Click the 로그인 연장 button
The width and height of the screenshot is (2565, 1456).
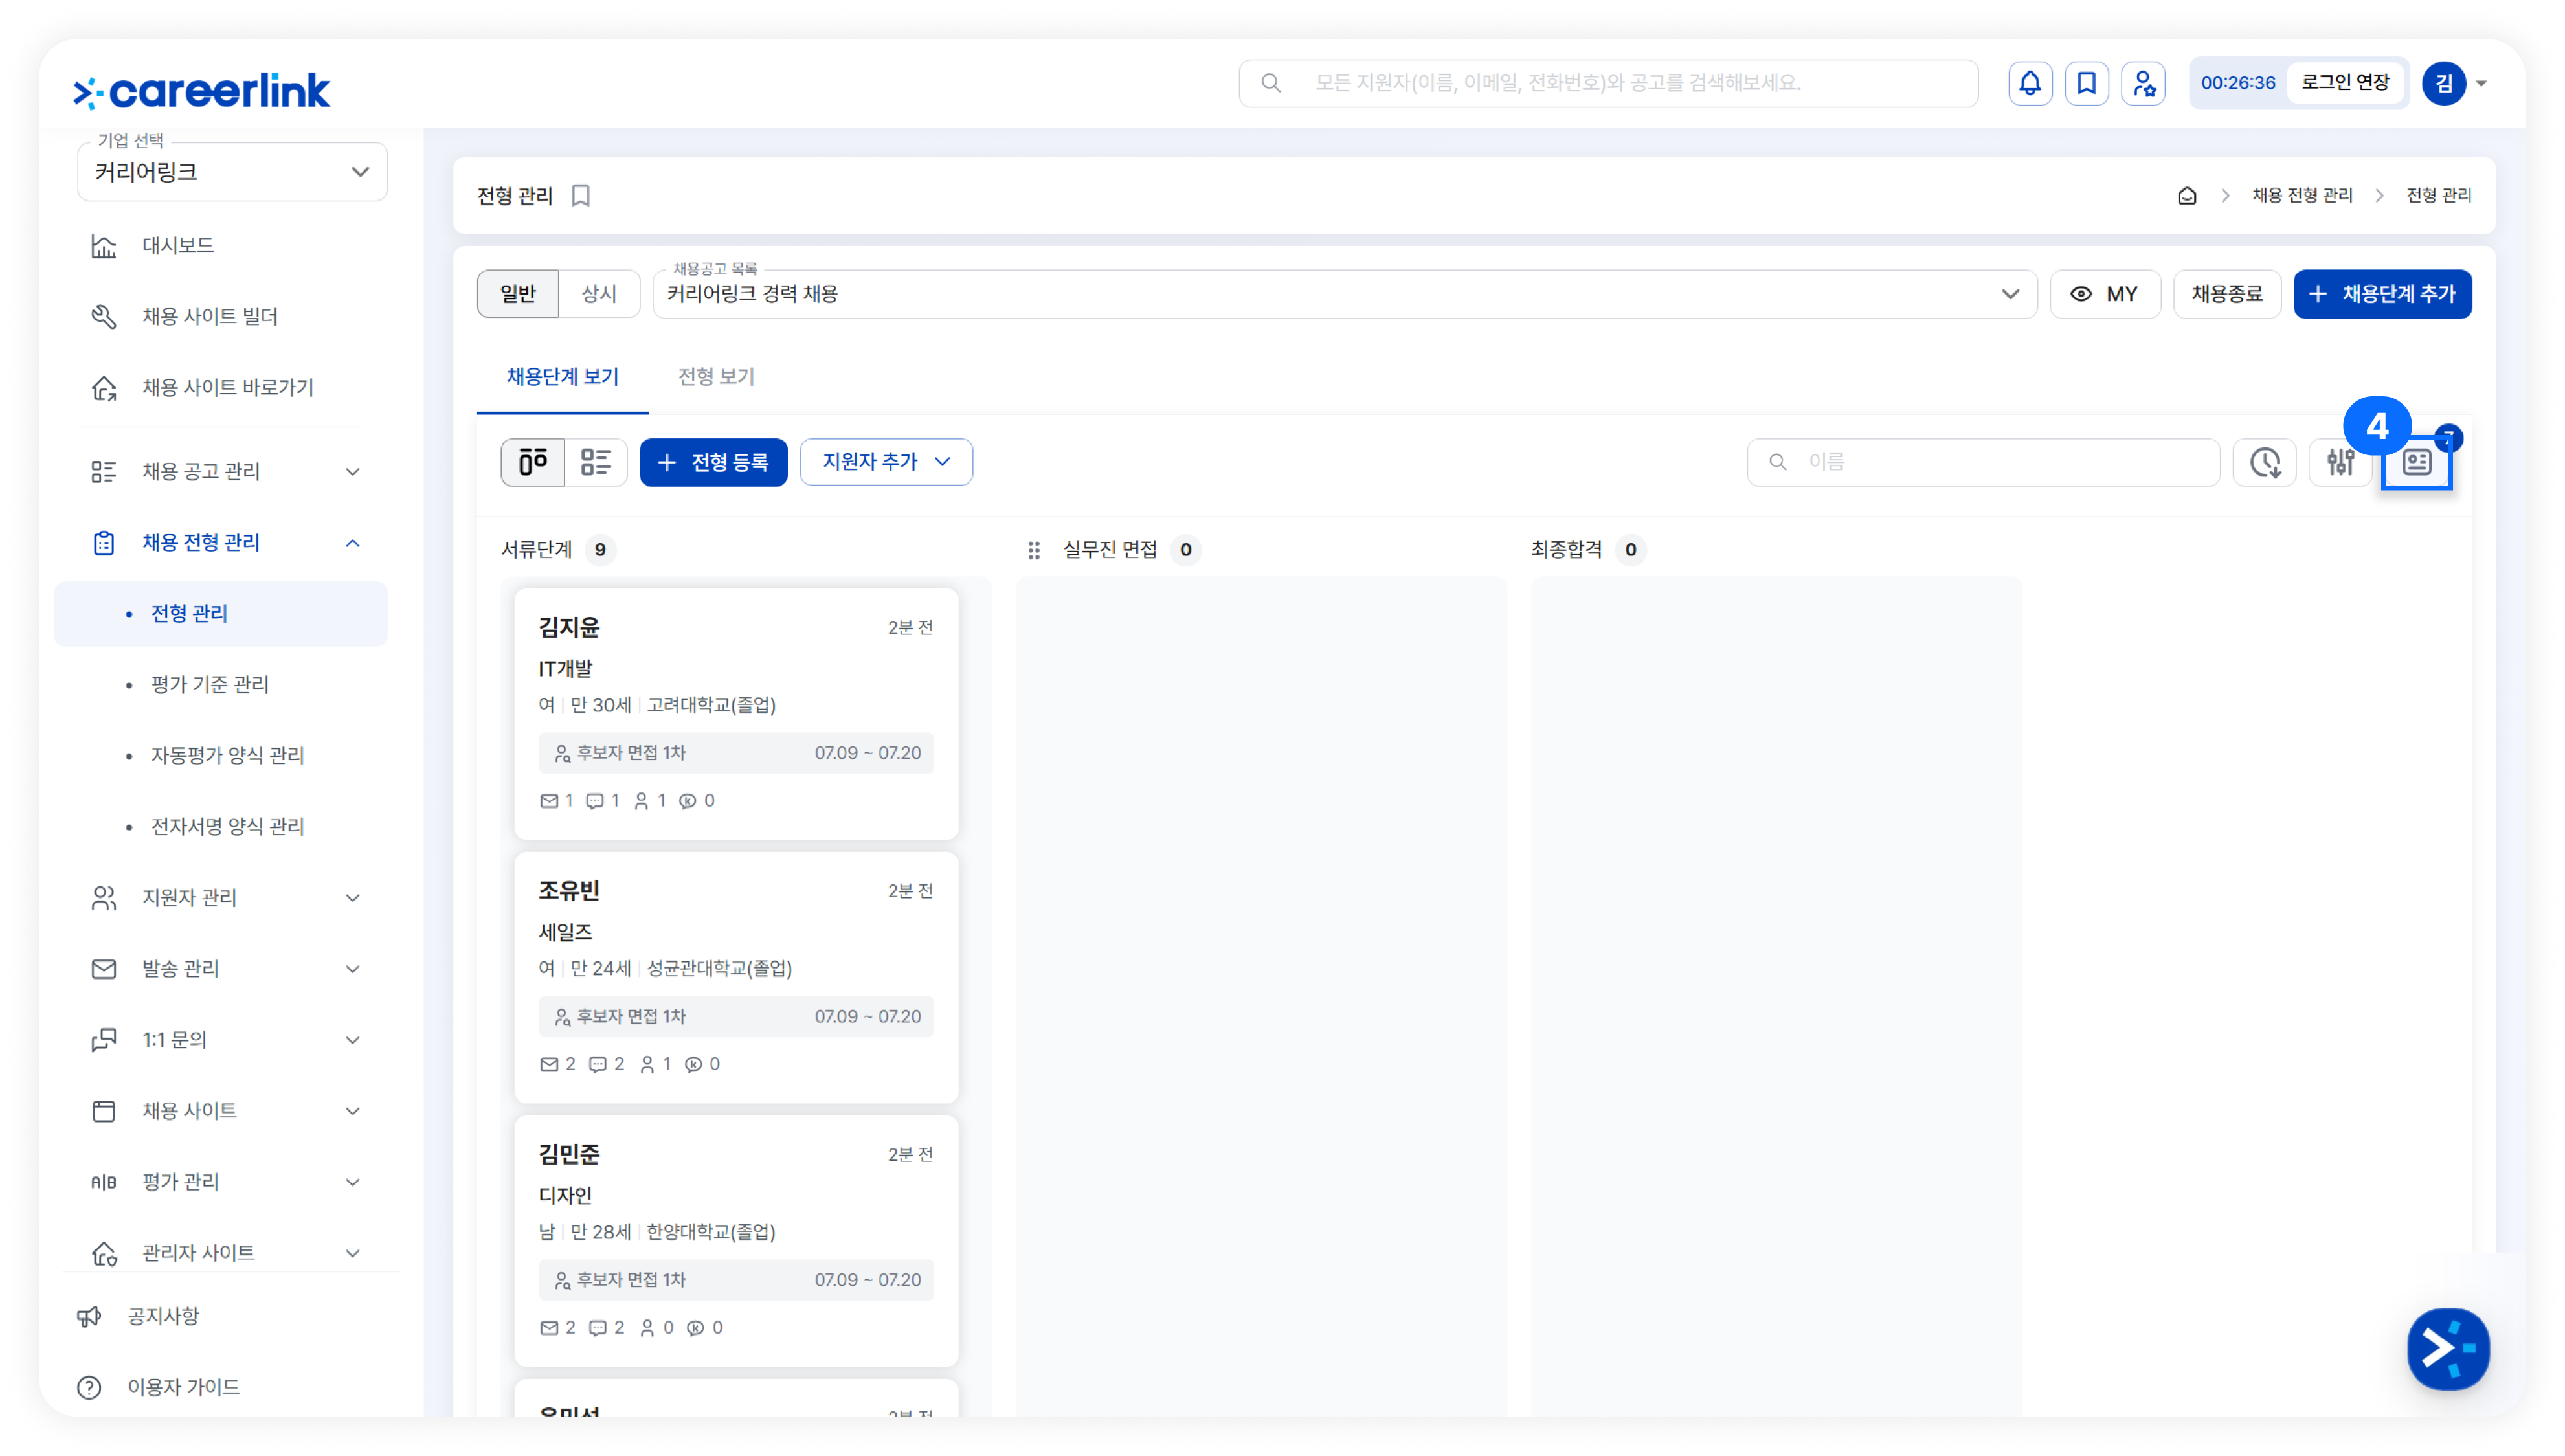2345,83
